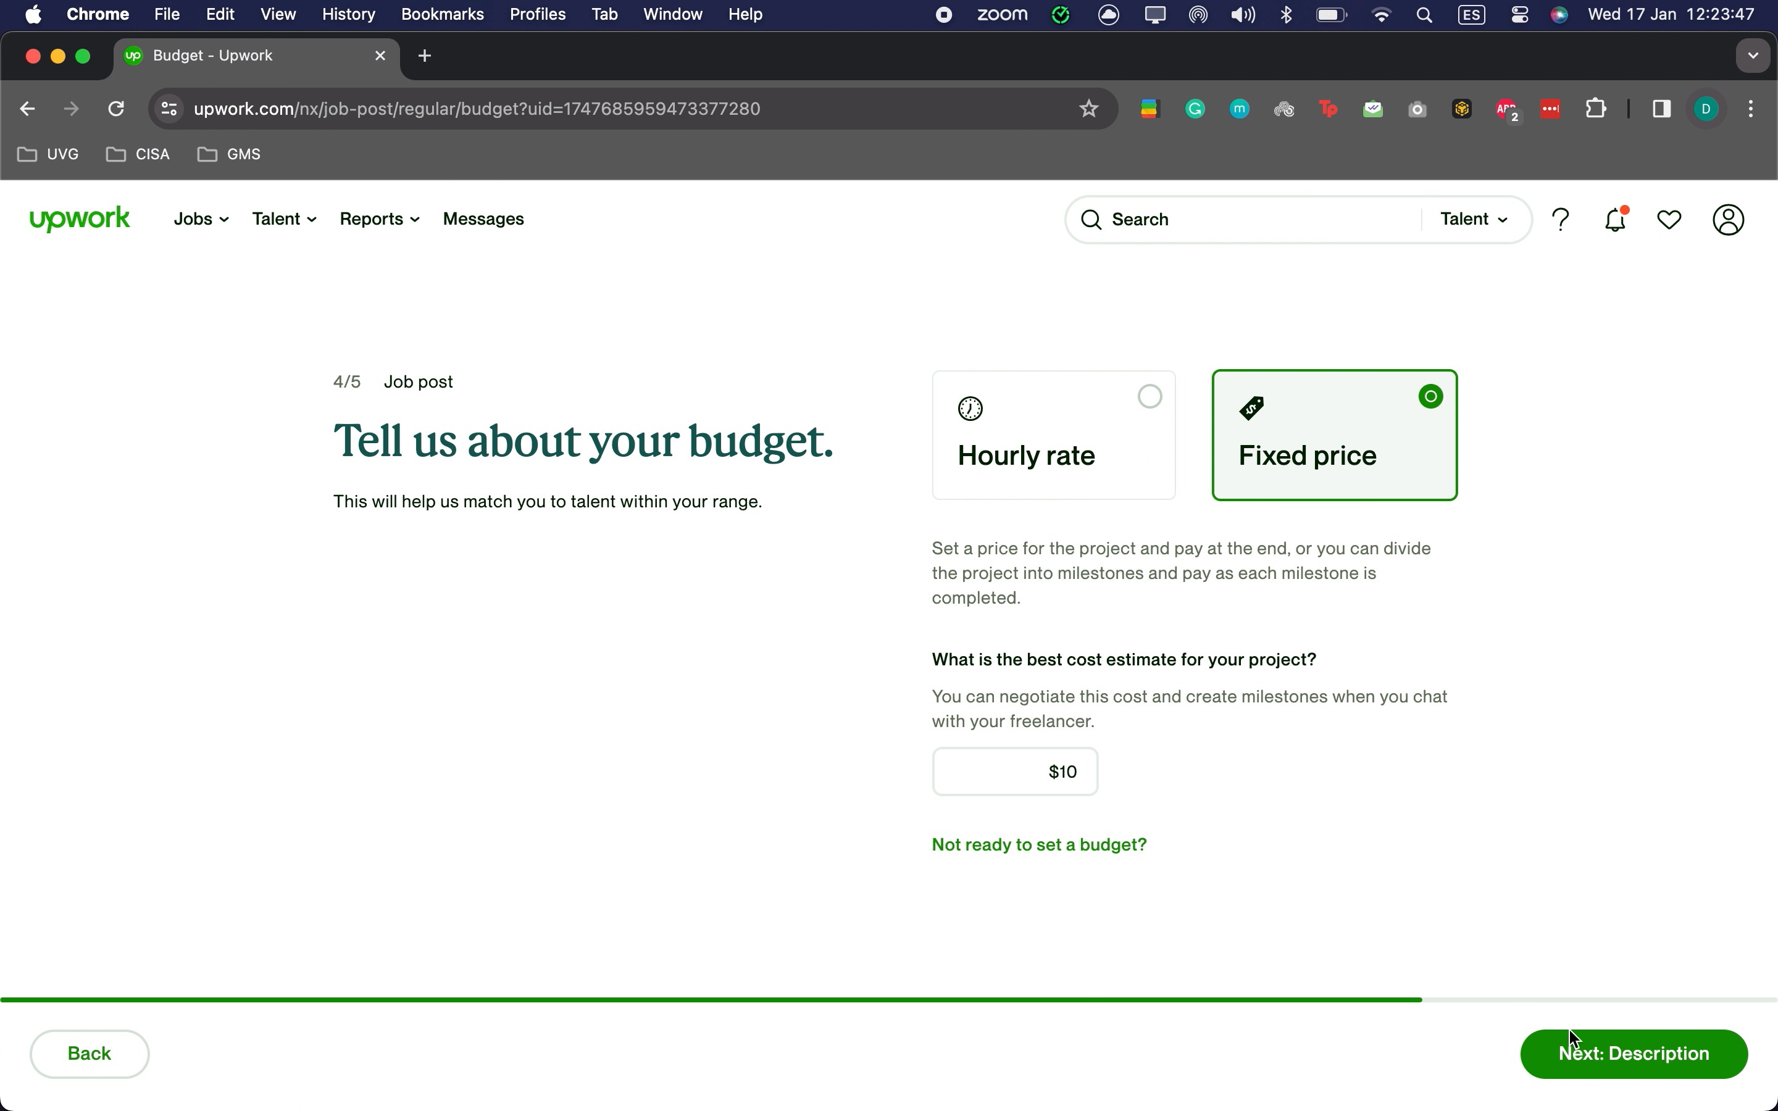This screenshot has width=1778, height=1111.
Task: Reload the page
Action: pos(116,109)
